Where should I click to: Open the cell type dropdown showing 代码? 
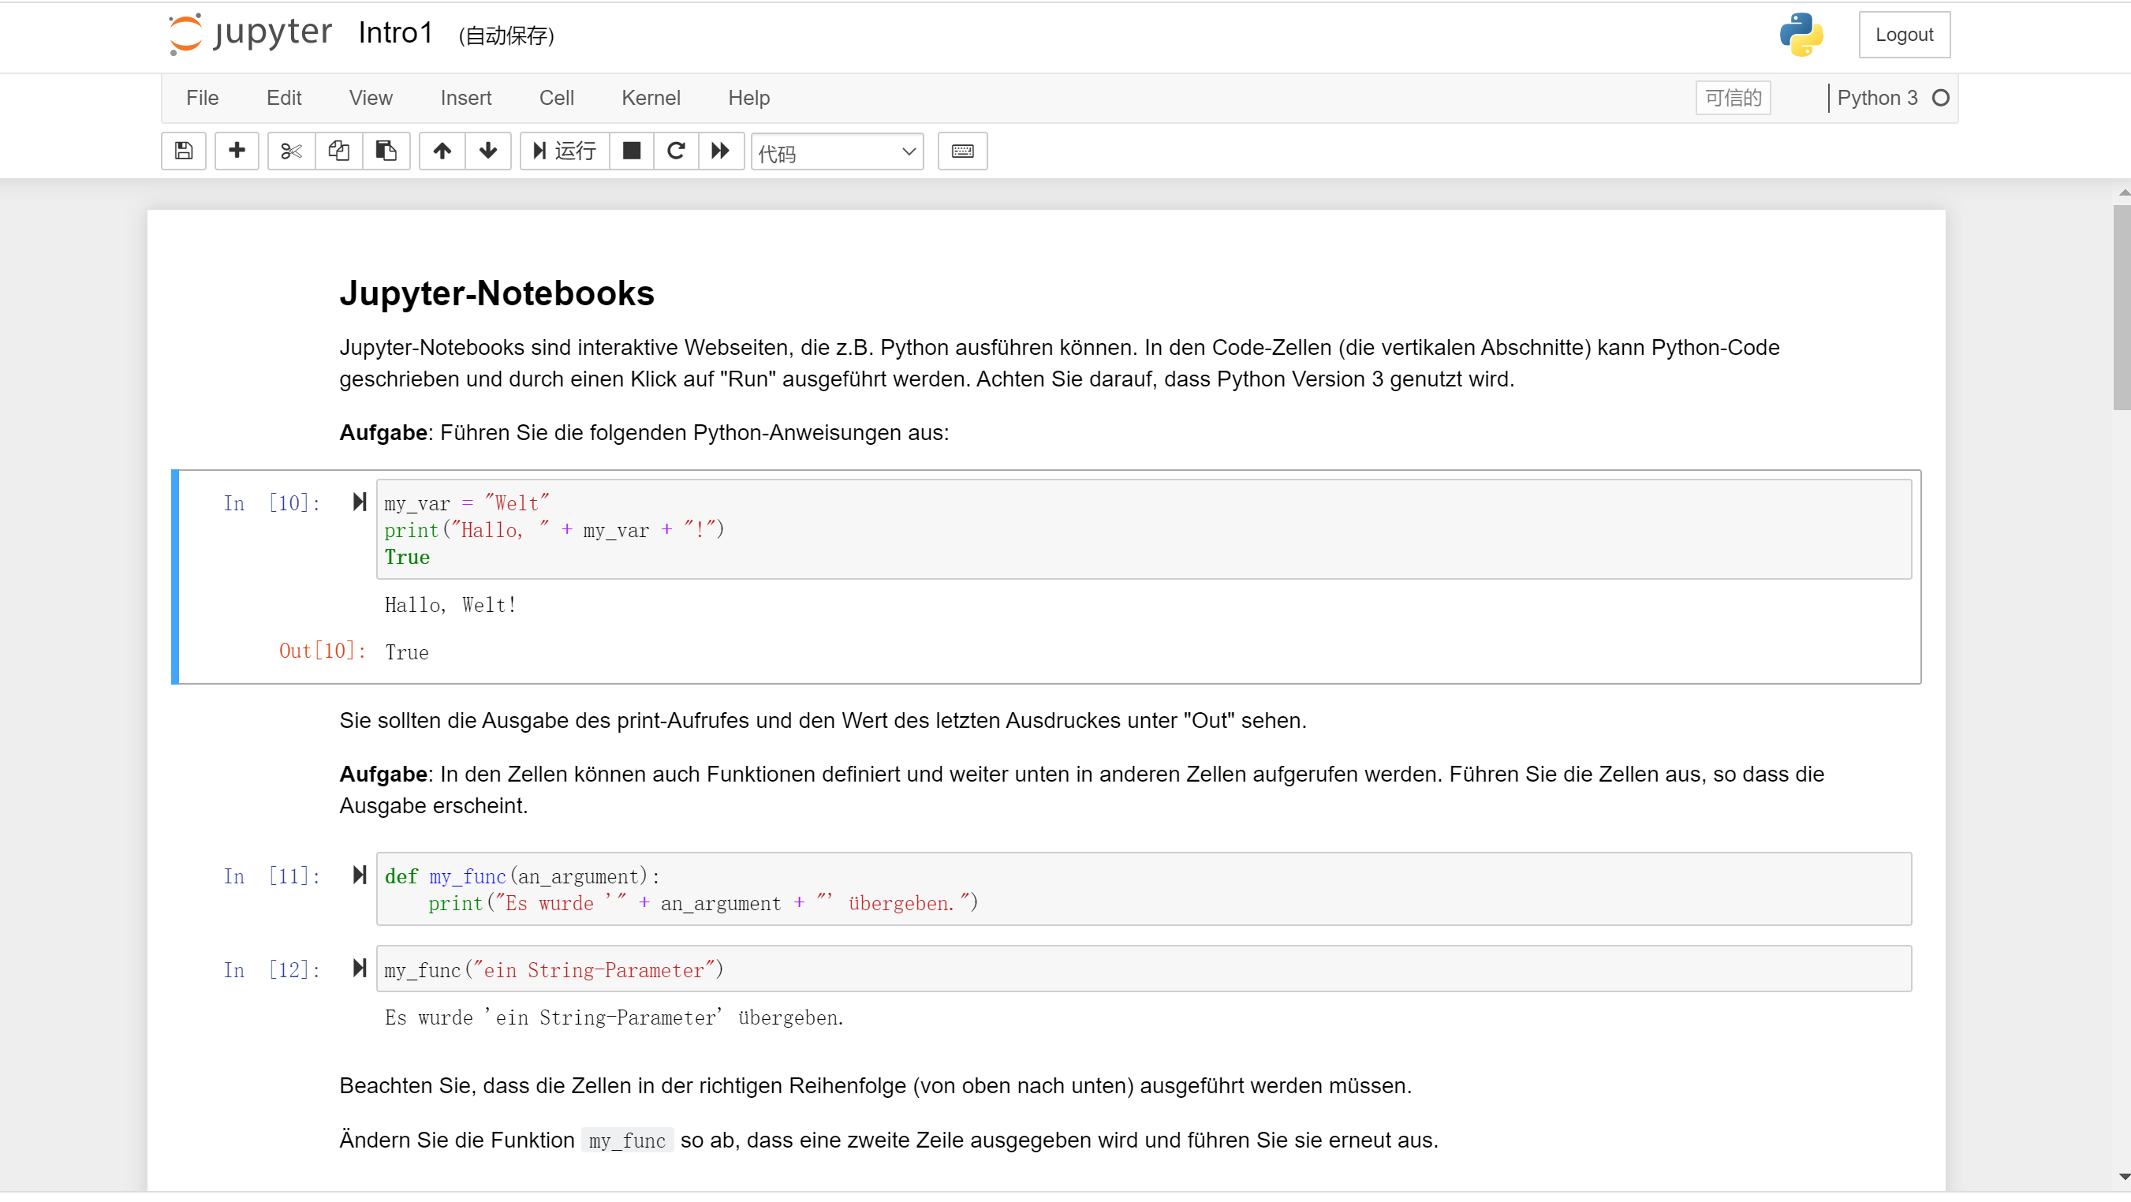click(836, 152)
